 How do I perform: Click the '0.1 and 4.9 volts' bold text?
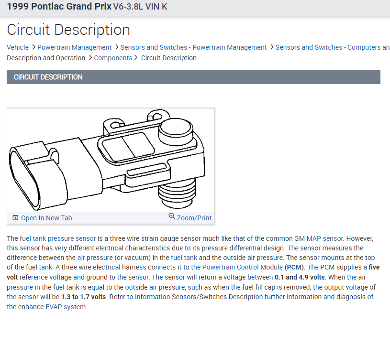tap(300, 277)
